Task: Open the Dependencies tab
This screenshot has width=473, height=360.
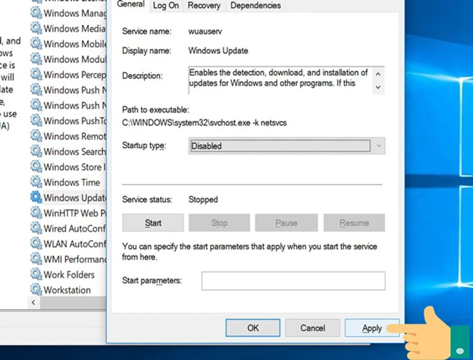Action: point(256,6)
